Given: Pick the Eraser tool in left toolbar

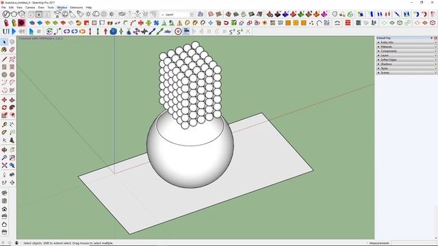Looking at the screenshot, I should pos(12,50).
